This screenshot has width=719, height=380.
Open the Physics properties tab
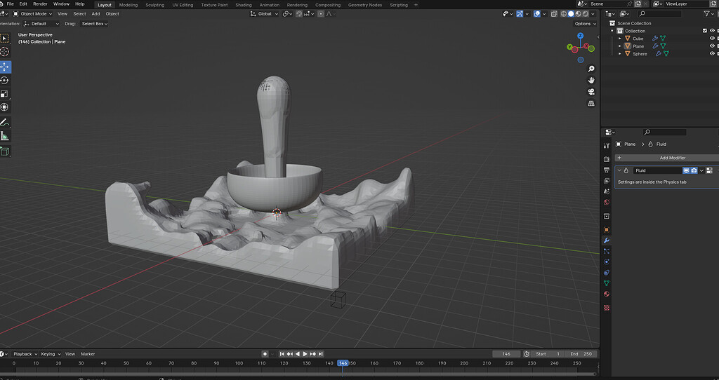pos(607,262)
